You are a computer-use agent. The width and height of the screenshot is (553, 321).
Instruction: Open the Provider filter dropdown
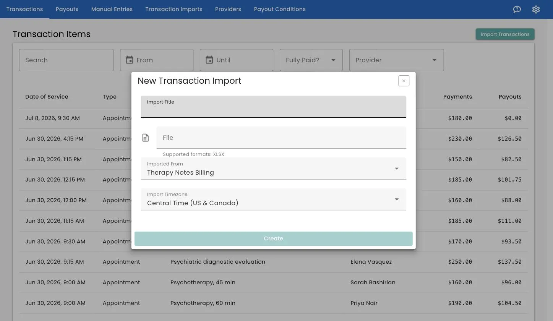pyautogui.click(x=396, y=60)
